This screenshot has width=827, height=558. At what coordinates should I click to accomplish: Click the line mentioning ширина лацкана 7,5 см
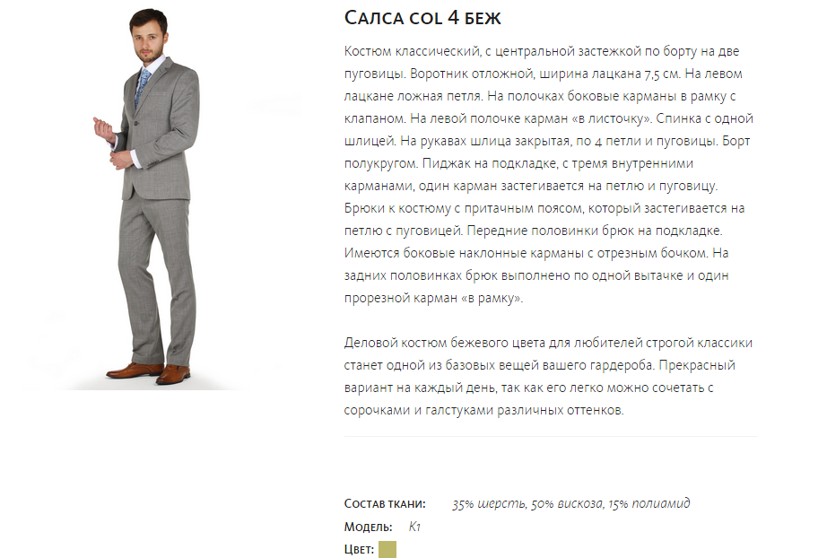[544, 74]
